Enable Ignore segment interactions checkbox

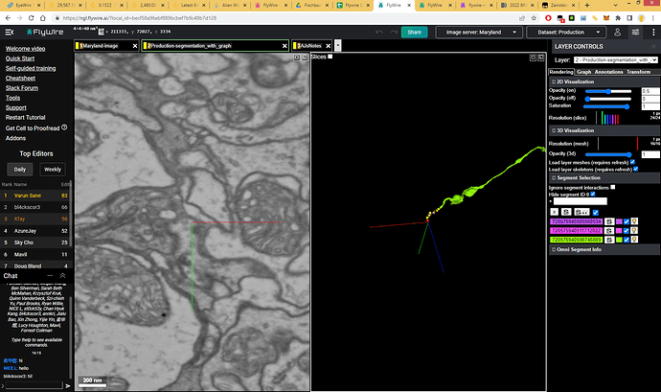click(x=613, y=187)
